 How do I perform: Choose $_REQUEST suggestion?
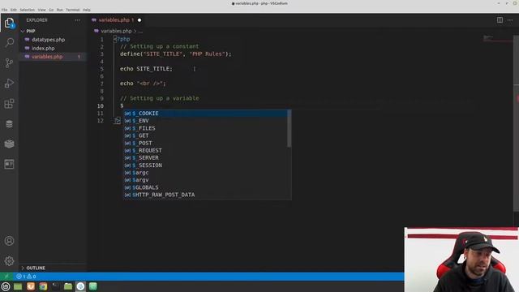[205, 150]
